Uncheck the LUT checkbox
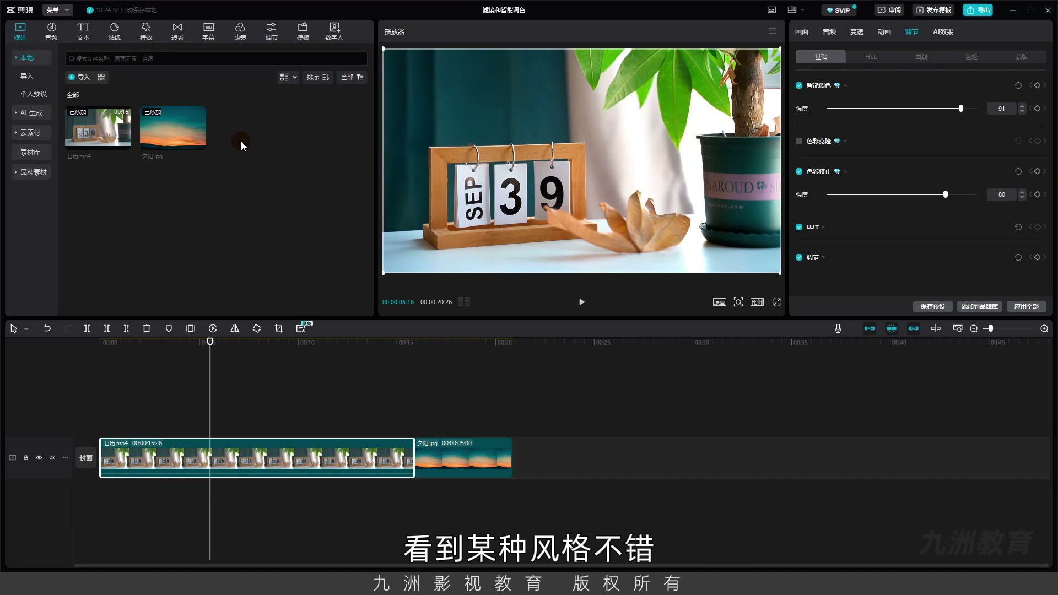Viewport: 1058px width, 595px height. coord(799,227)
